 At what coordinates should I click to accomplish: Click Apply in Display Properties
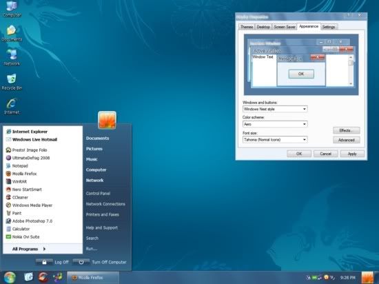point(352,154)
